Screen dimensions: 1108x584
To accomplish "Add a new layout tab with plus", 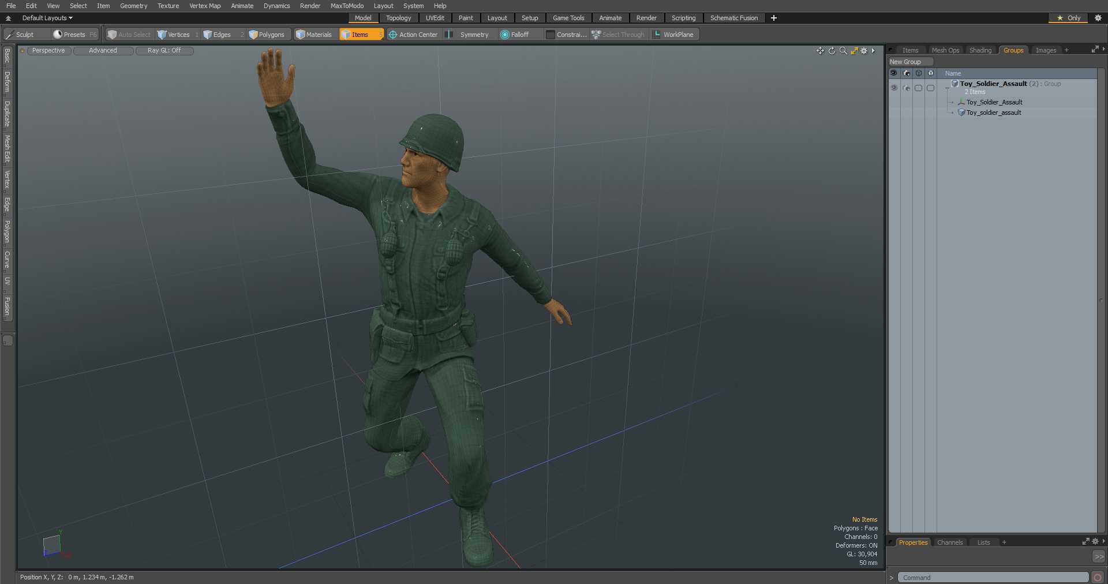I will pyautogui.click(x=774, y=18).
